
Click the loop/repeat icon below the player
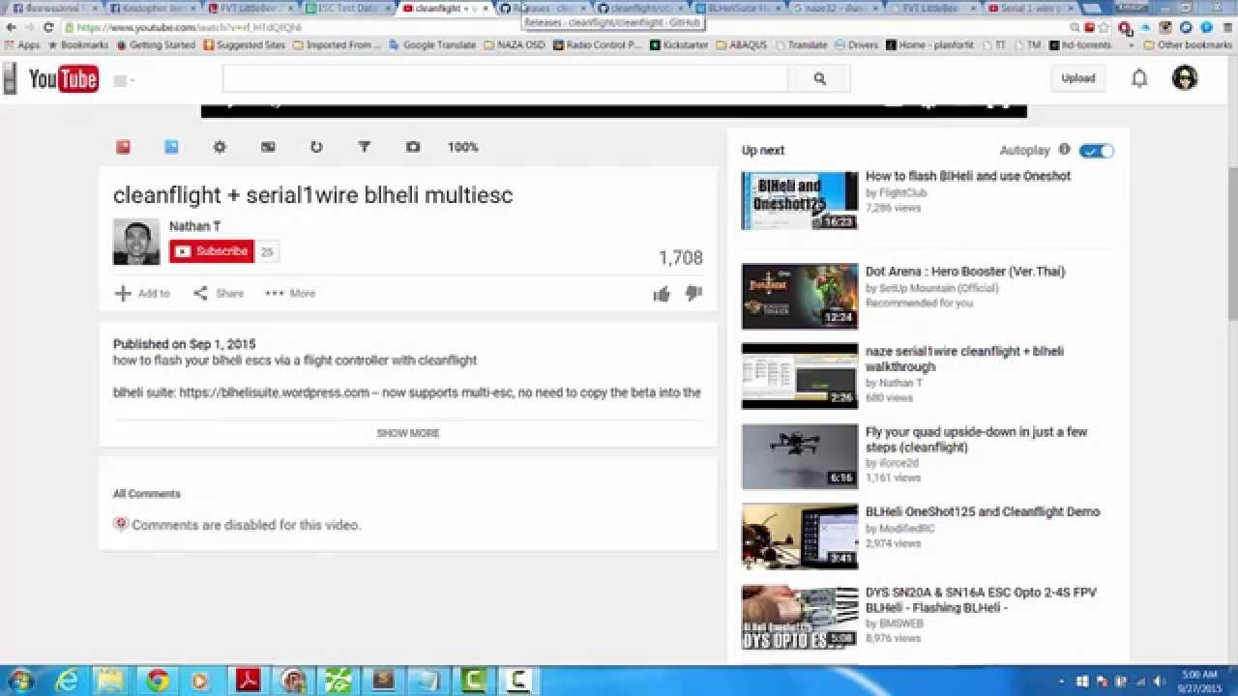pos(316,147)
